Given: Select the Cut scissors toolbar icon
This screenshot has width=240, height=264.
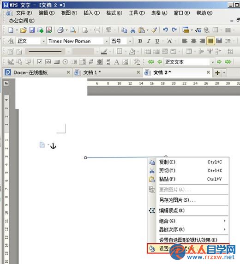Looking at the screenshot, I should [133, 30].
